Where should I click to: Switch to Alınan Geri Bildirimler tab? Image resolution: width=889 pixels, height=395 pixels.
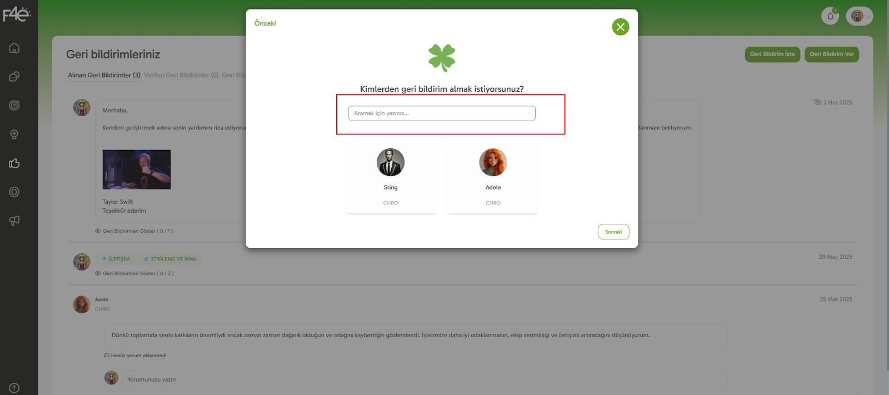click(x=104, y=75)
